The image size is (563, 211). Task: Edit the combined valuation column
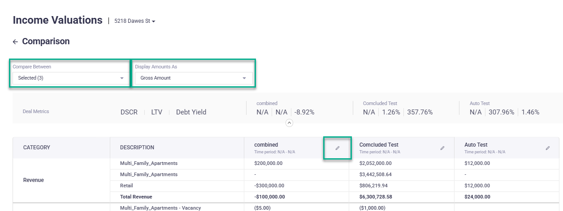click(x=338, y=148)
